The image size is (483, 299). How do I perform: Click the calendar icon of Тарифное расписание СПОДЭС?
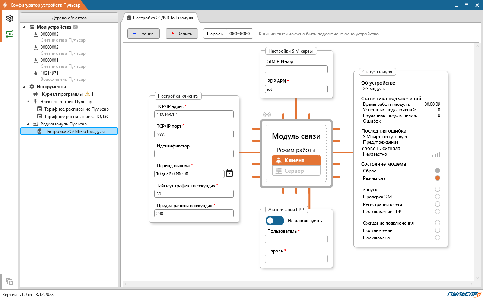coord(39,117)
